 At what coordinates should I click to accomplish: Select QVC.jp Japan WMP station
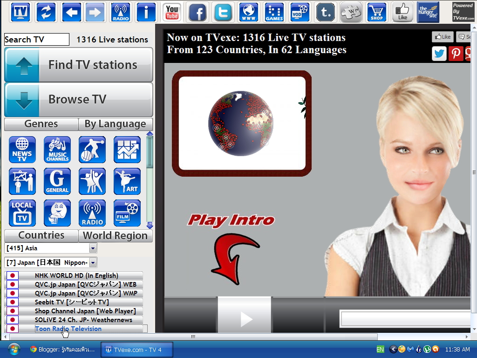click(74, 293)
